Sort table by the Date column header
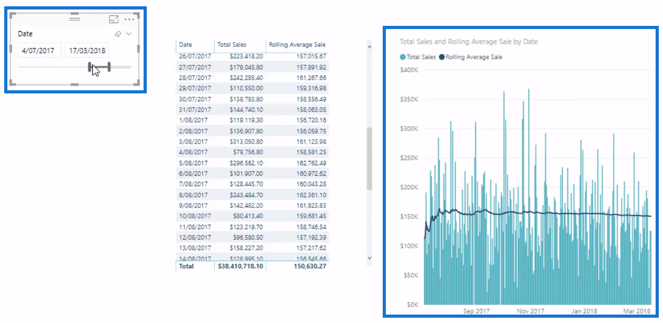 click(x=185, y=45)
